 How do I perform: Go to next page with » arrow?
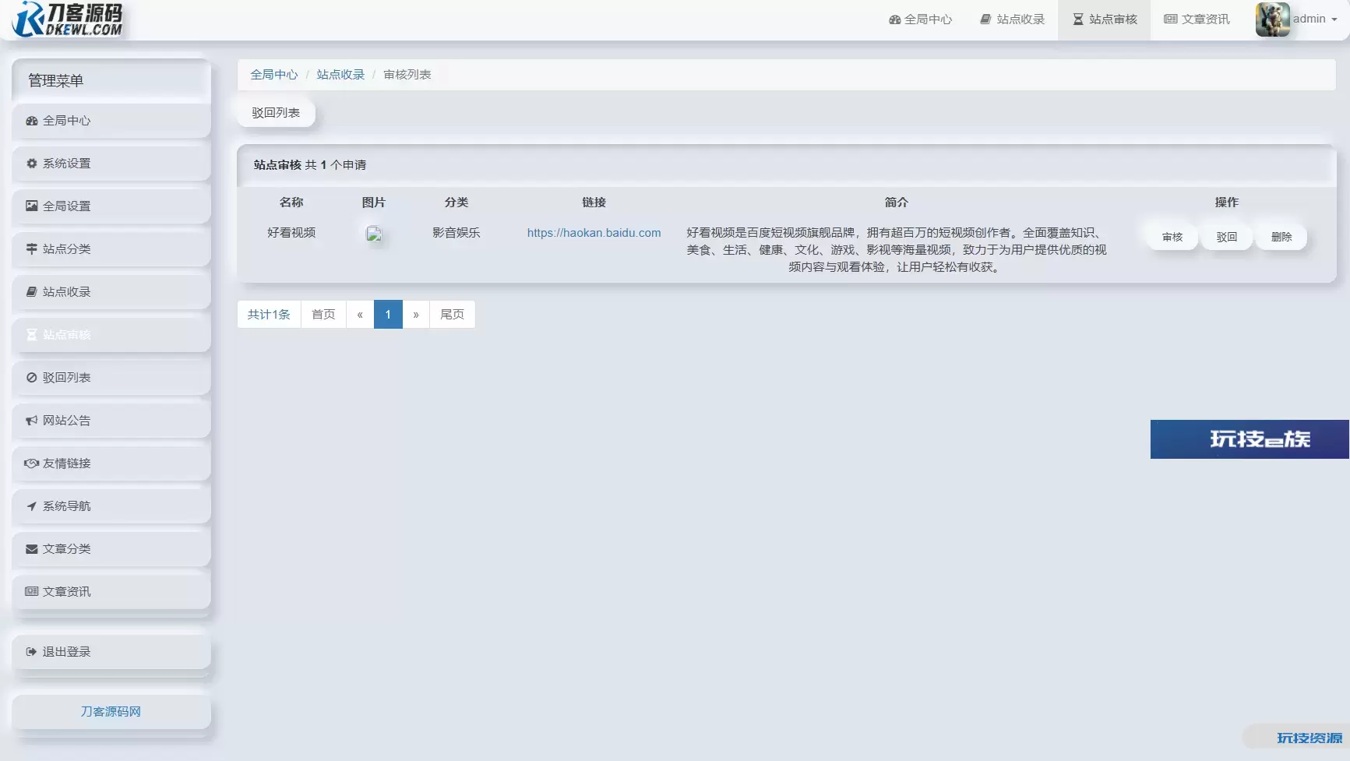(x=416, y=315)
